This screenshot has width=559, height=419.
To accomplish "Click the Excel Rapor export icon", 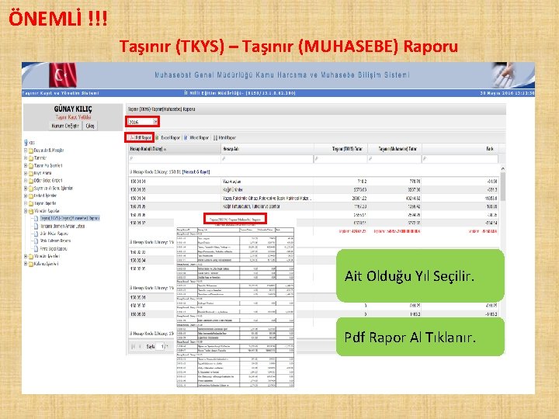I will tap(157, 137).
